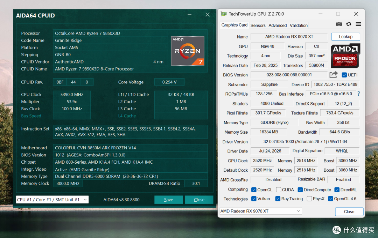Click the BIOS Version field 023.008.000.068.000001
The width and height of the screenshot is (378, 238).
pos(289,75)
